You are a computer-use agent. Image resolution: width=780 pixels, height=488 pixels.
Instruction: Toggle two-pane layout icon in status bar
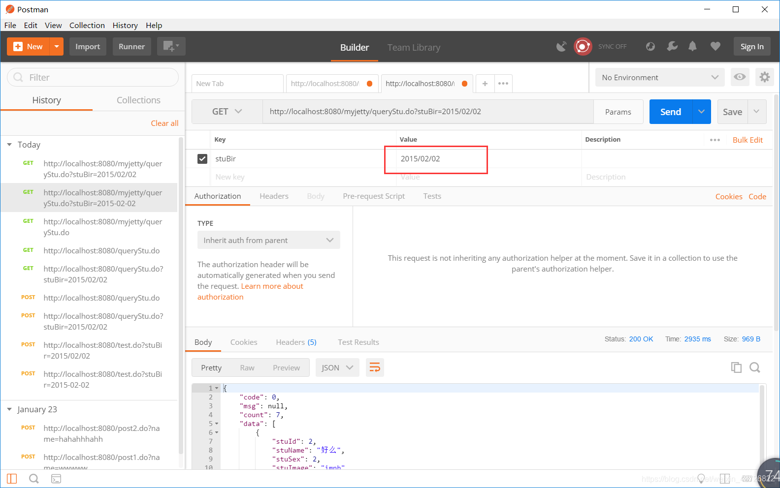tap(724, 479)
